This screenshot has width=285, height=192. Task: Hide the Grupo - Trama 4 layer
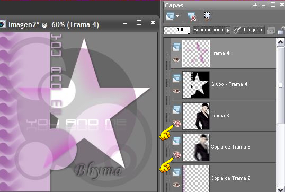point(176,91)
